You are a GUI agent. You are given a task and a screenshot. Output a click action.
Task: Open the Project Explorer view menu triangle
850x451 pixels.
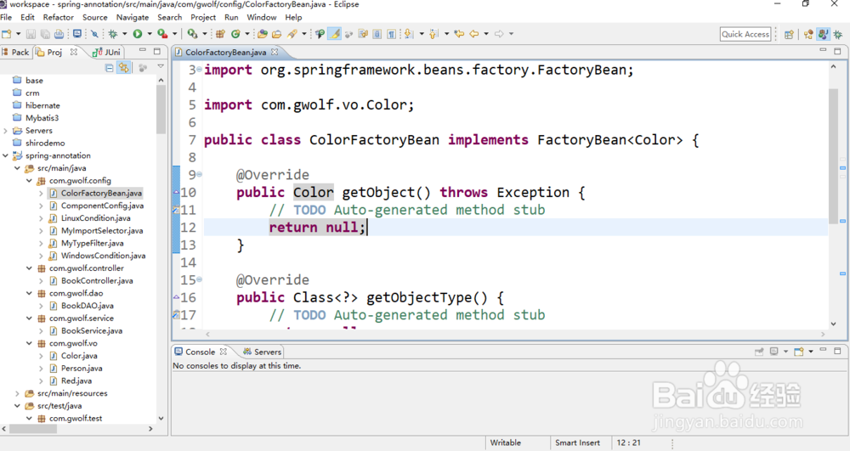click(161, 66)
